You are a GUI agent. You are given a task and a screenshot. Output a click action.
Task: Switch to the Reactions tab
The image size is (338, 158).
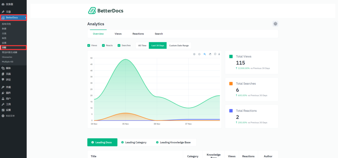click(138, 34)
